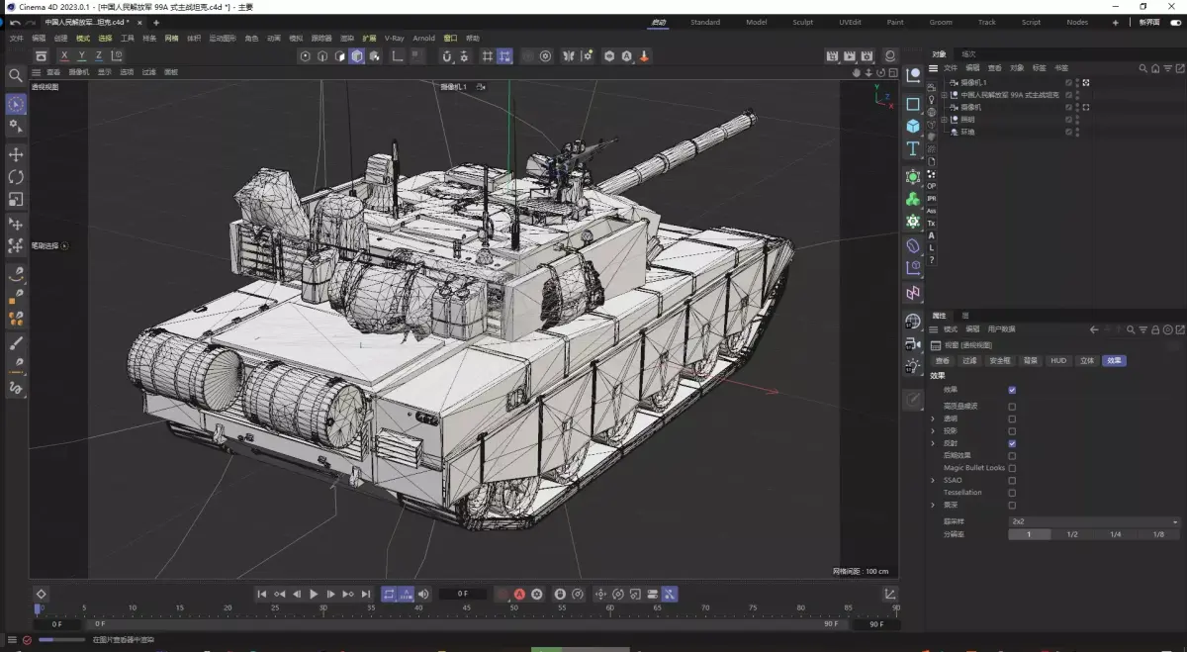
Task: Go back in the Attributes manager
Action: [1094, 329]
